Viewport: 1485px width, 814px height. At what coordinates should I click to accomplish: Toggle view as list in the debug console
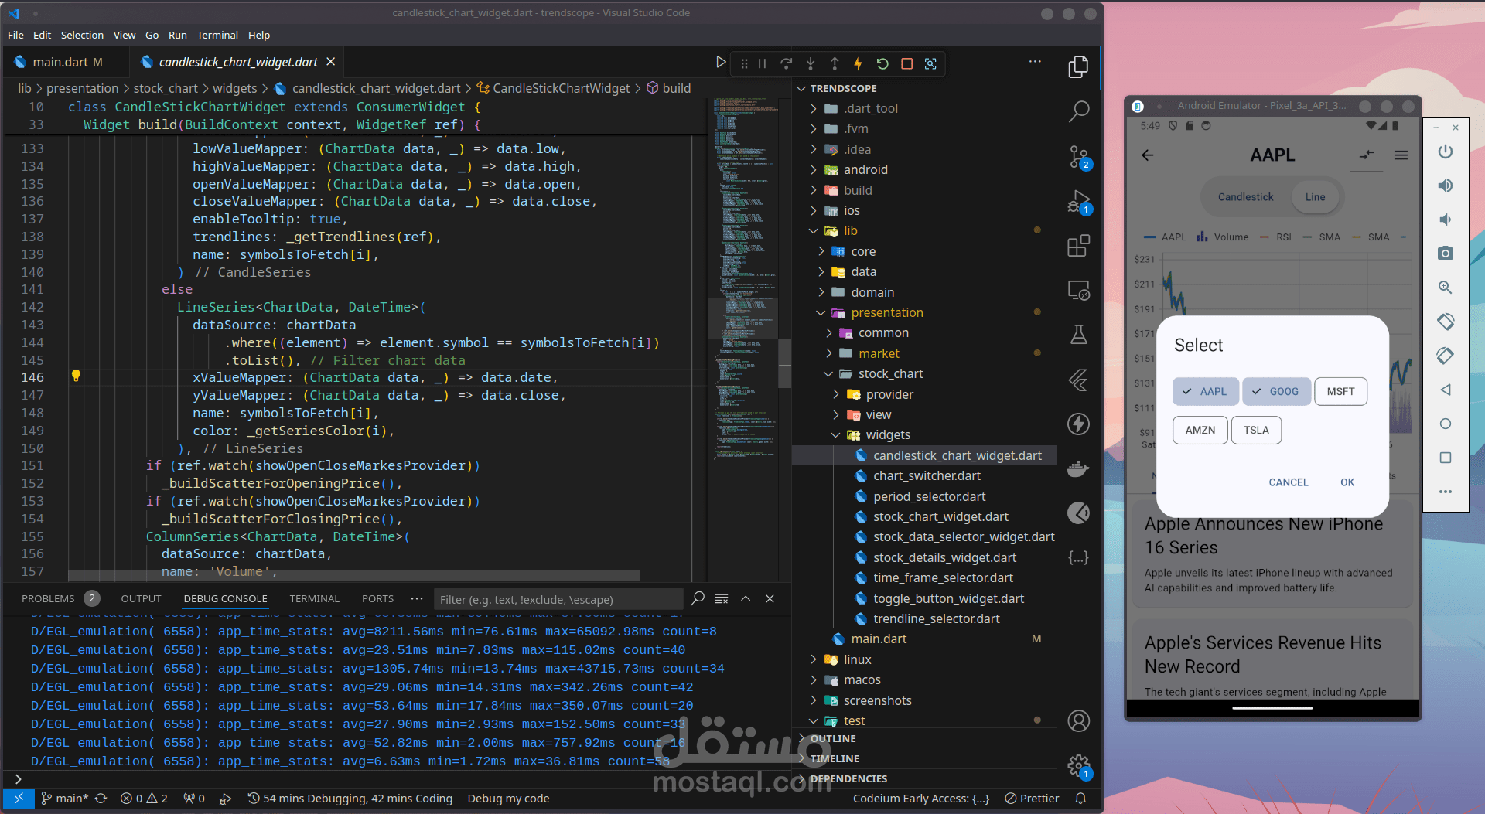(722, 598)
